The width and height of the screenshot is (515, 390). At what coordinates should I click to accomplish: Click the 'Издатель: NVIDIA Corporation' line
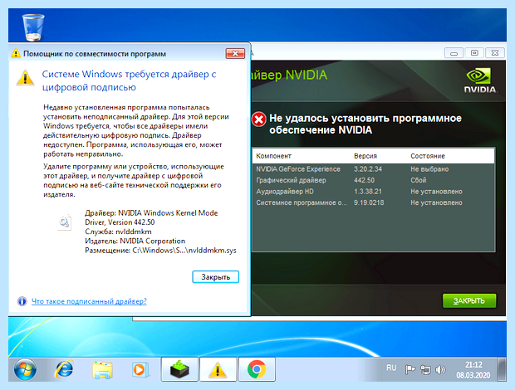pos(135,241)
